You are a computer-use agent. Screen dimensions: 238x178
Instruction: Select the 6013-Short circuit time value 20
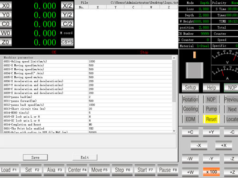[x=130, y=109]
